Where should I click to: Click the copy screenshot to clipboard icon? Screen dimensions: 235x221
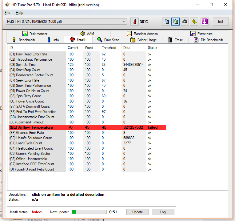(175, 22)
